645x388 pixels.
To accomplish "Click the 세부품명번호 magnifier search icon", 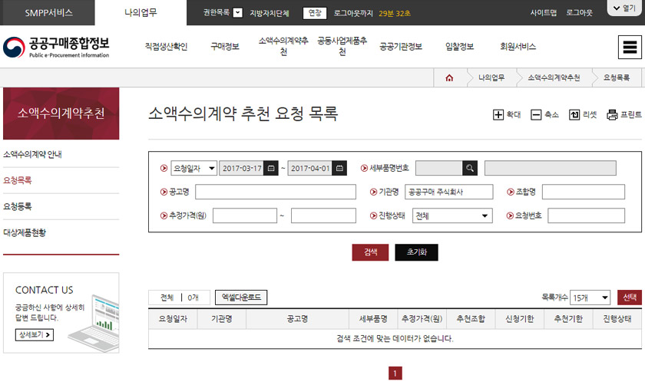I will tap(470, 168).
